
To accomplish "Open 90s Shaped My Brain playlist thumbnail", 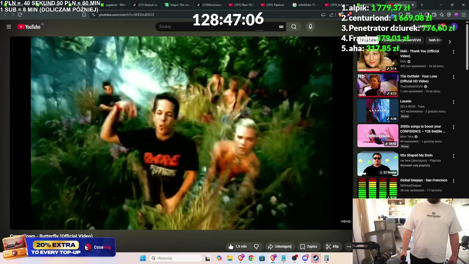I will (378, 164).
